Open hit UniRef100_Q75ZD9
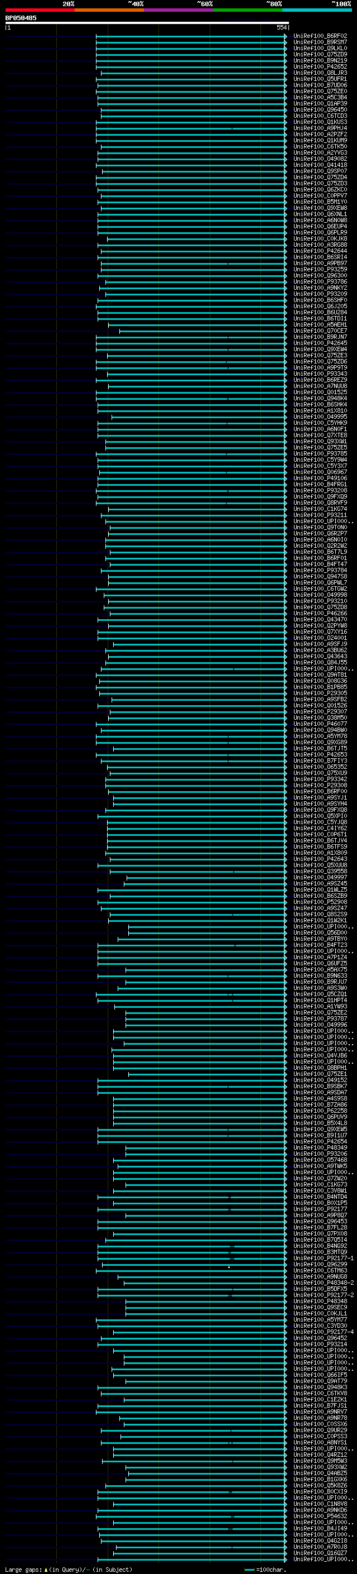The image size is (357, 1574). 320,54
